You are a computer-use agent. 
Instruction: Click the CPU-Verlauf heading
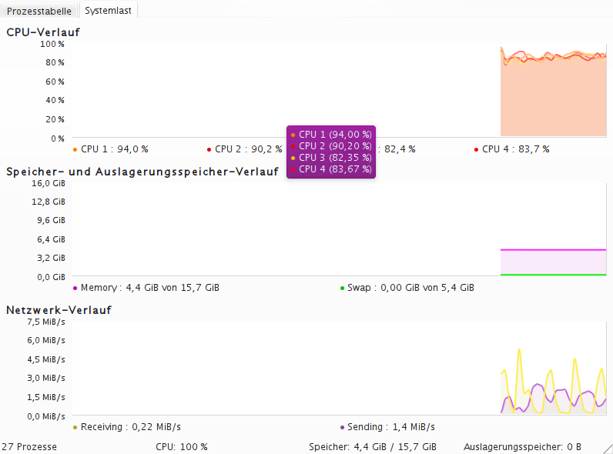click(x=43, y=32)
